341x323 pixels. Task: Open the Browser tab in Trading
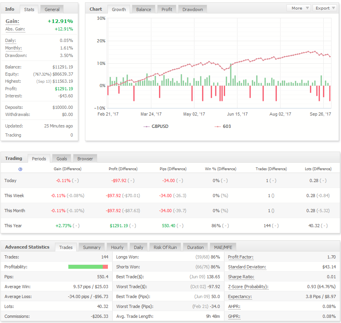coord(85,159)
